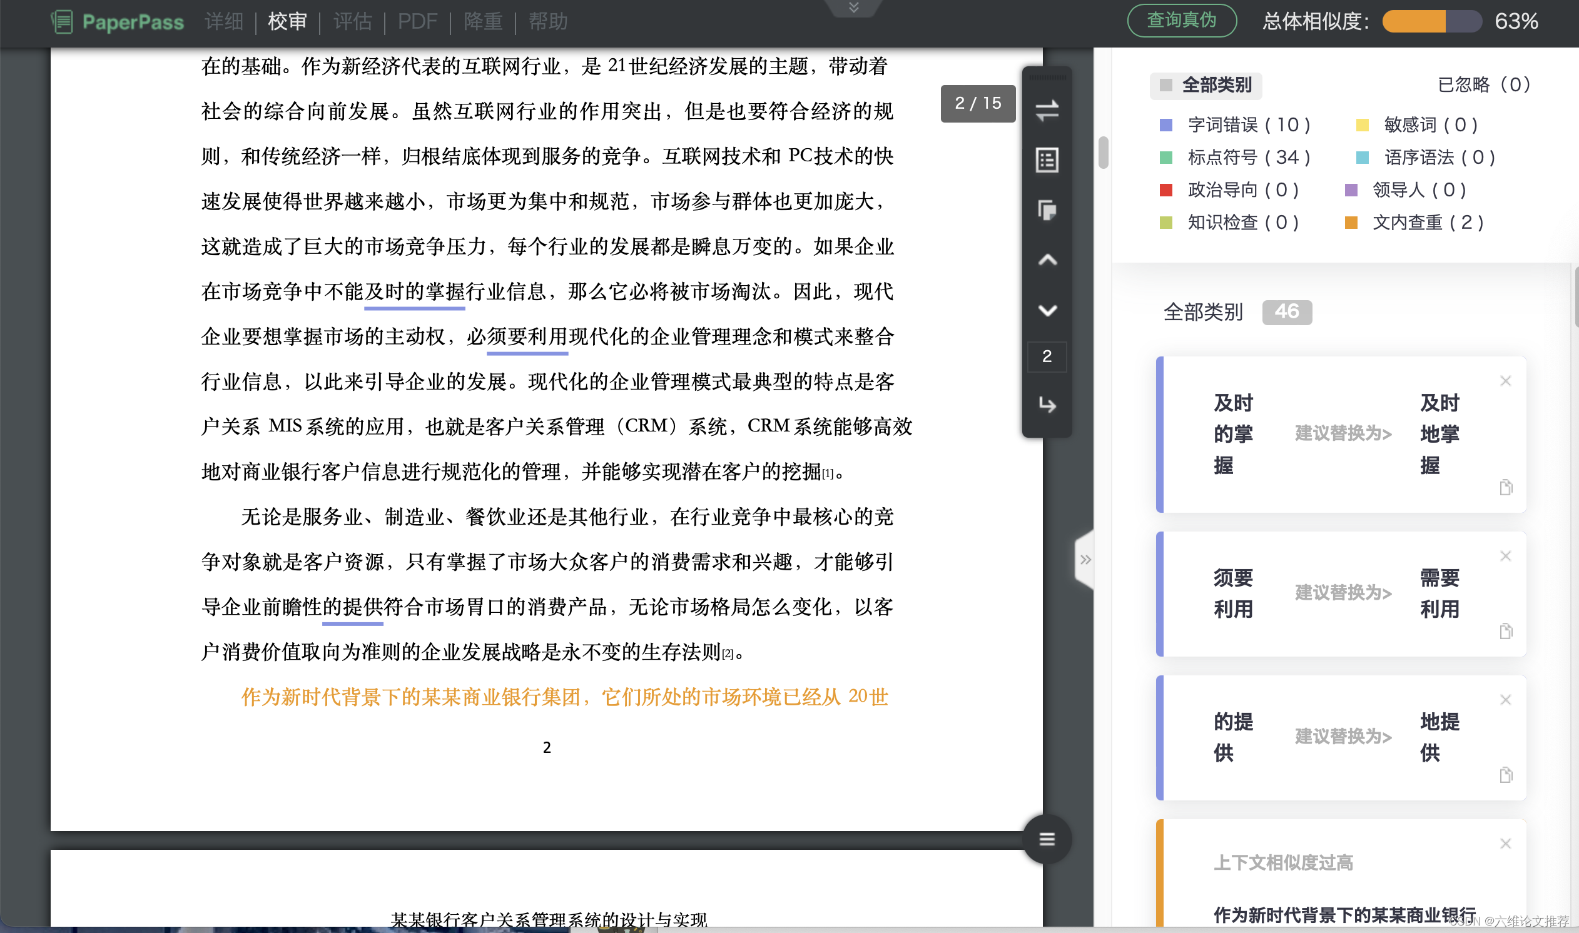Open the 帮助 tab
The width and height of the screenshot is (1579, 933).
[548, 22]
